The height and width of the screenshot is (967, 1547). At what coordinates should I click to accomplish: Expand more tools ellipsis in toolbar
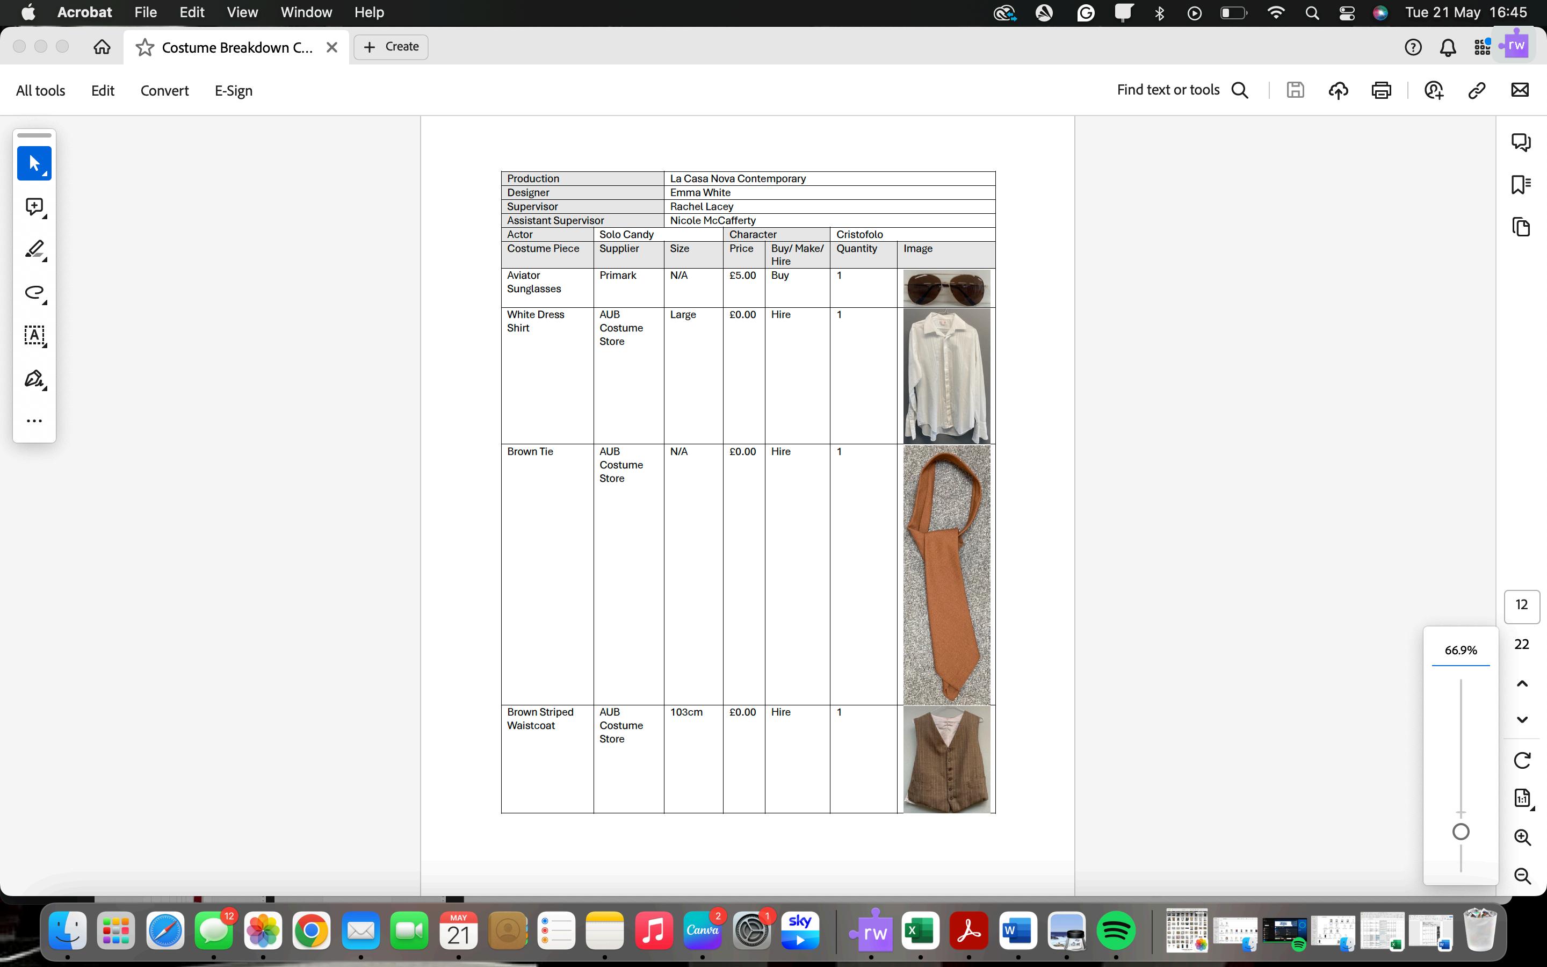click(x=34, y=421)
